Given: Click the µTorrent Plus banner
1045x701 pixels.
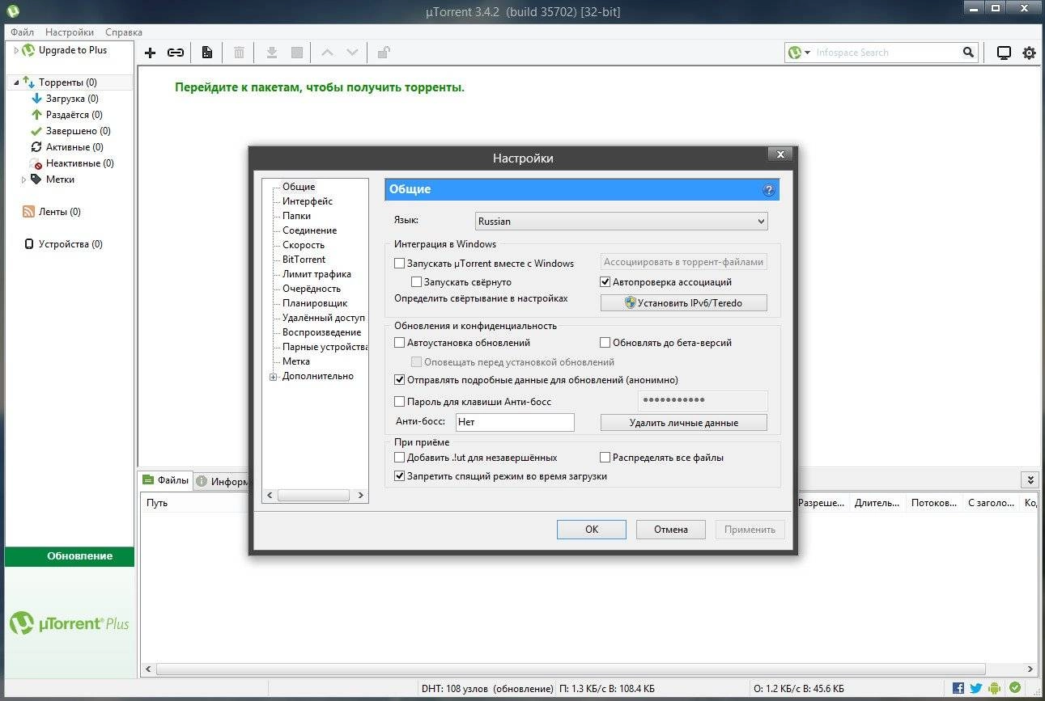Looking at the screenshot, I should pos(70,624).
